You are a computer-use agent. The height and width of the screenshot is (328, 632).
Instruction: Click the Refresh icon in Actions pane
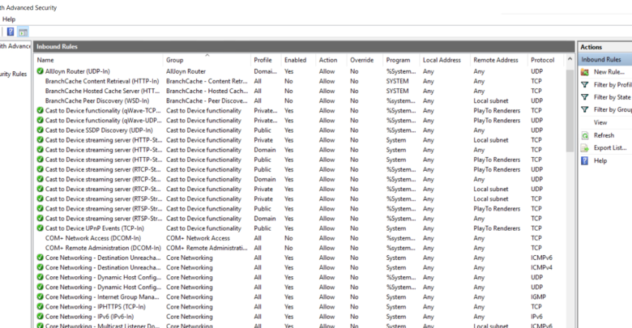pyautogui.click(x=585, y=135)
